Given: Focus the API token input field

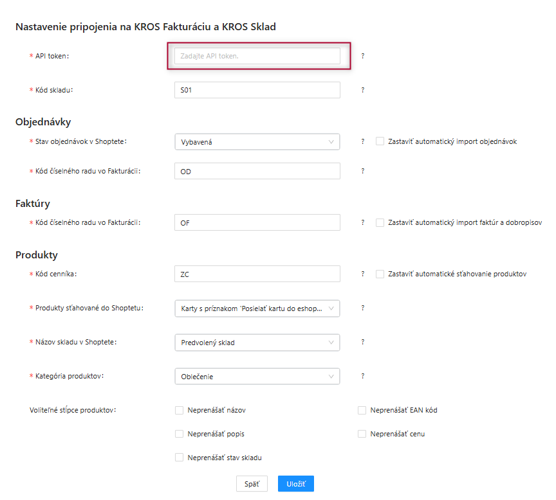Looking at the screenshot, I should pos(257,56).
